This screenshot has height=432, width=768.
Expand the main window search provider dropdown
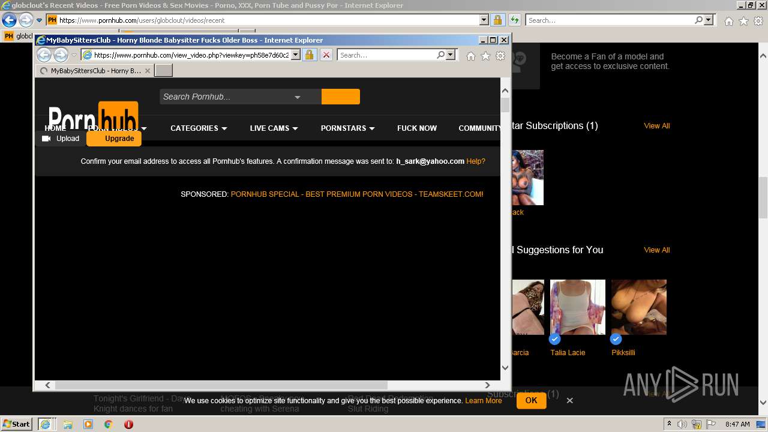point(709,20)
